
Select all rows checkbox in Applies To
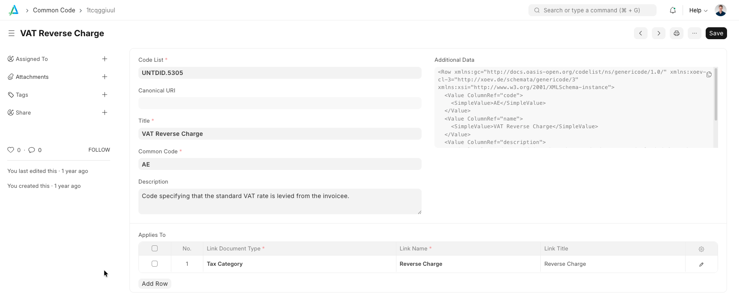click(x=155, y=248)
